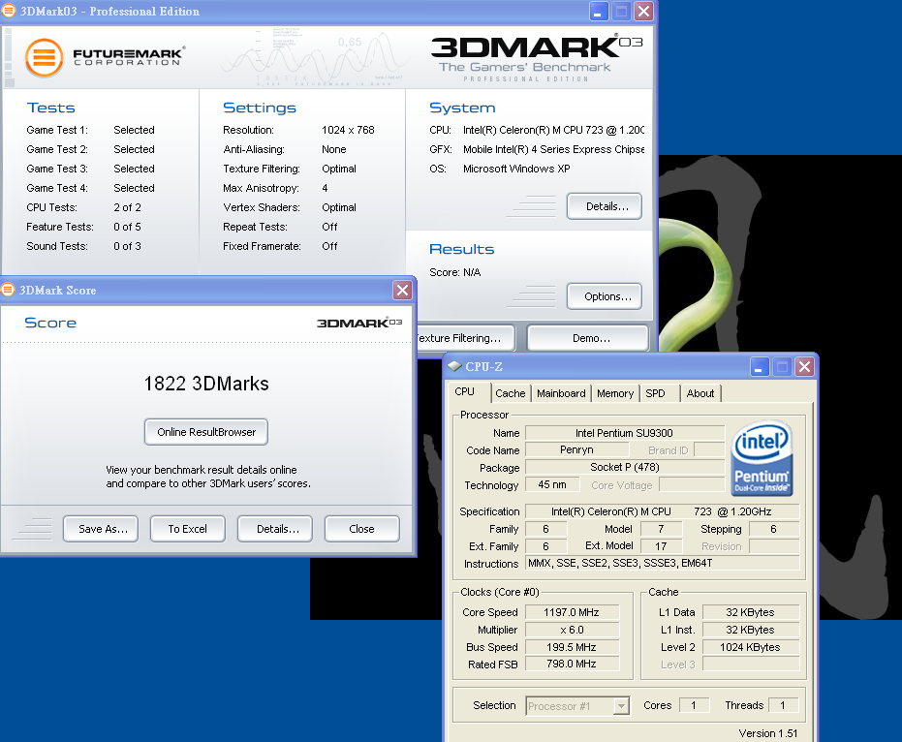Click the OS value Microsoft Windows XP
The width and height of the screenshot is (902, 742).
coord(516,169)
